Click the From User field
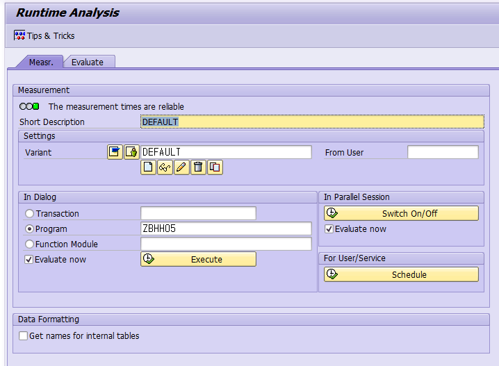Viewport: 499px width, 366px height. [x=443, y=152]
